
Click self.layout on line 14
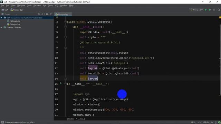pos(89,79)
